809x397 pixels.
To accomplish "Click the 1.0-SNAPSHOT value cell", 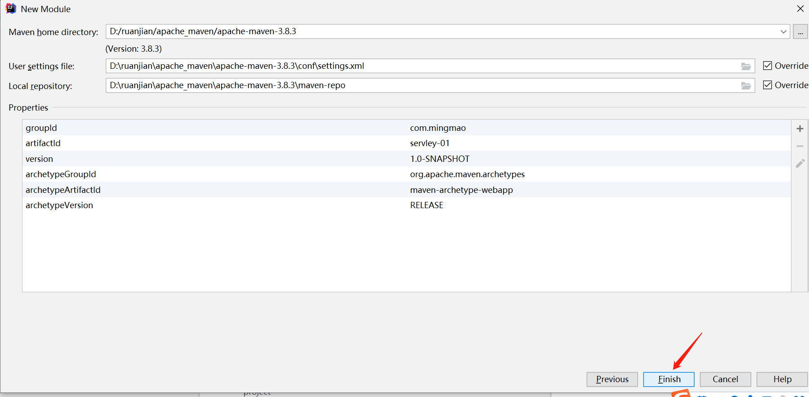I will (439, 159).
